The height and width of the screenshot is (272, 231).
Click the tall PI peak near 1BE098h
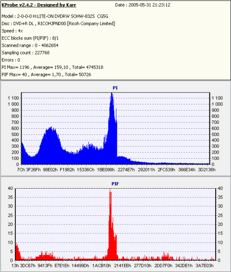(112, 128)
